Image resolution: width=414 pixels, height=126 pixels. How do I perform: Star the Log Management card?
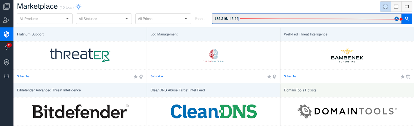(269, 77)
